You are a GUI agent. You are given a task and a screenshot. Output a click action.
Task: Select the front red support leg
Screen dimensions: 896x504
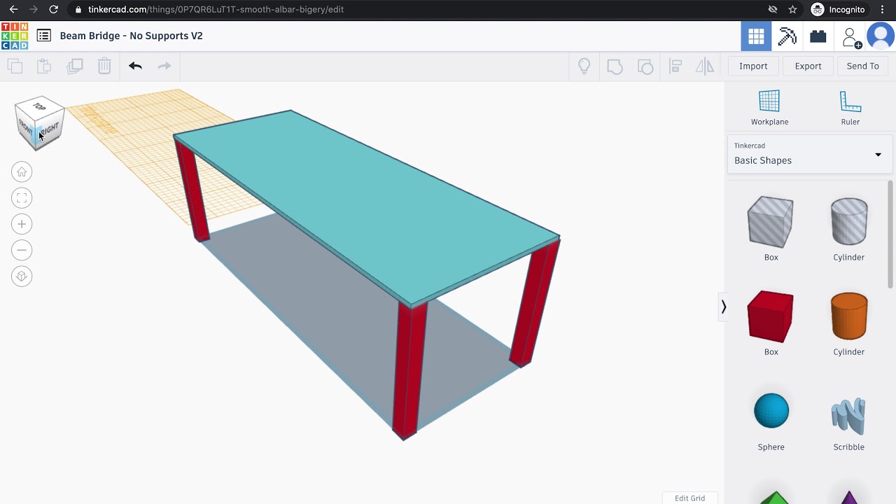click(x=409, y=371)
